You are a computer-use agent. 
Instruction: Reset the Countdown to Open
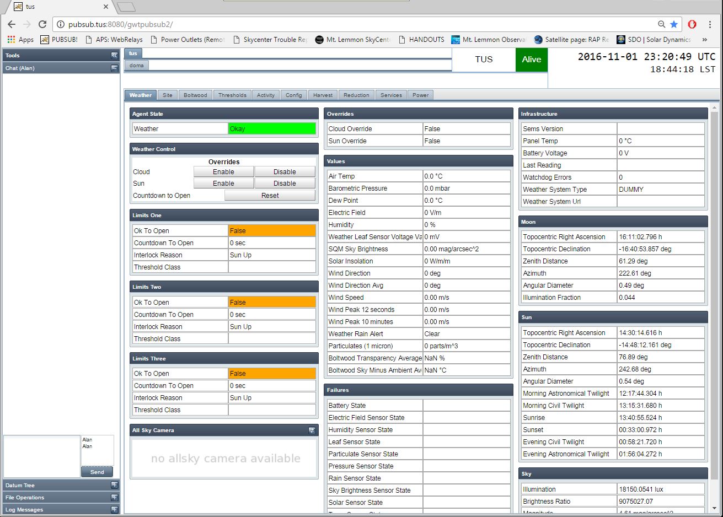[270, 196]
